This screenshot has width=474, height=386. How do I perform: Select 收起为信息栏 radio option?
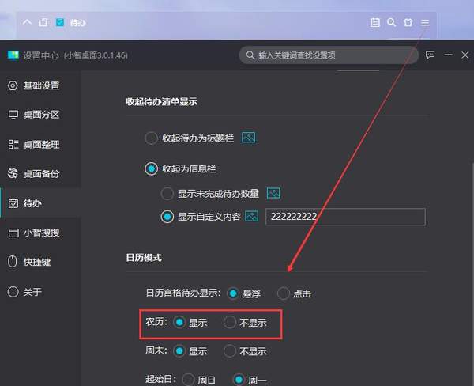[151, 168]
